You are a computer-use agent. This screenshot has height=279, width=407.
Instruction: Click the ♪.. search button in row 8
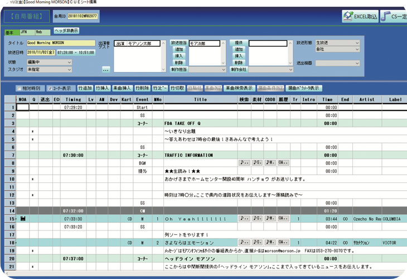[x=244, y=162]
